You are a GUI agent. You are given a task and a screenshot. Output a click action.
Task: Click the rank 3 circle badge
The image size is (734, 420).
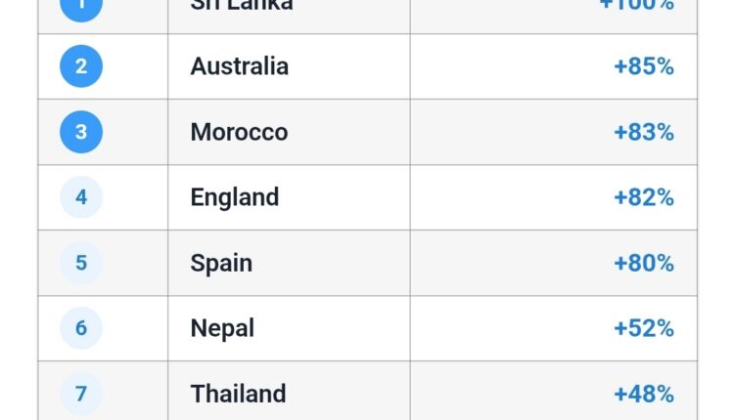tap(81, 132)
